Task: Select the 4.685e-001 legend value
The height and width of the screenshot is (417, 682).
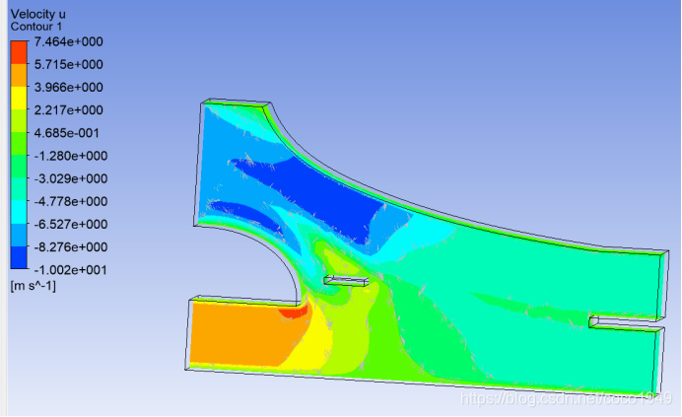Action: pos(67,133)
